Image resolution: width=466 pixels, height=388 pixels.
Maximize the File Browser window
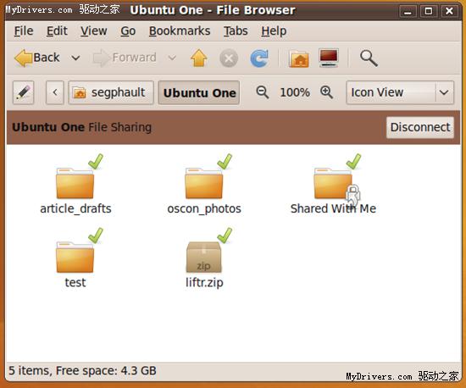(x=428, y=12)
